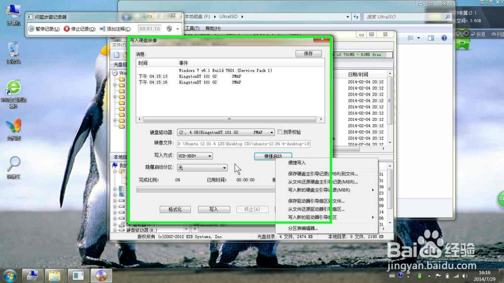Open the 360安全浏览器 desktop icon
Screen dimensions: 504x283
point(13,94)
